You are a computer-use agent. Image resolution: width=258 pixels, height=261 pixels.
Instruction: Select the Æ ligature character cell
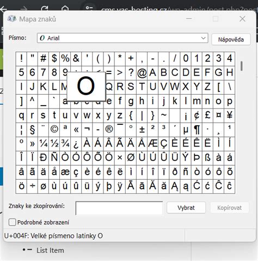[x=153, y=144]
